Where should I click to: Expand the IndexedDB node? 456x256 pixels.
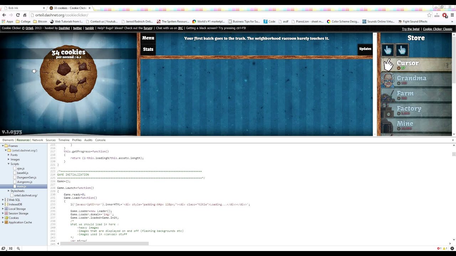pos(3,204)
